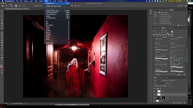This screenshot has width=193, height=108.
Task: Choose Gaussian Blur from Filter menu
Action: click(x=57, y=3)
